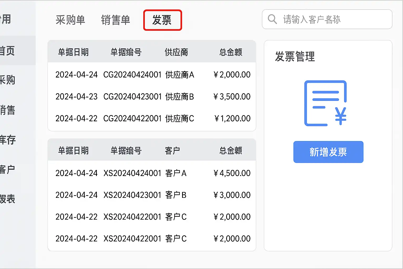Click 单据日期 header in supplier table

tap(73, 52)
